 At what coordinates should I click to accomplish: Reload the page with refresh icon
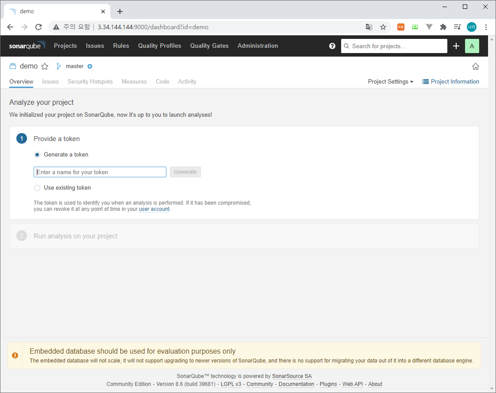point(38,27)
